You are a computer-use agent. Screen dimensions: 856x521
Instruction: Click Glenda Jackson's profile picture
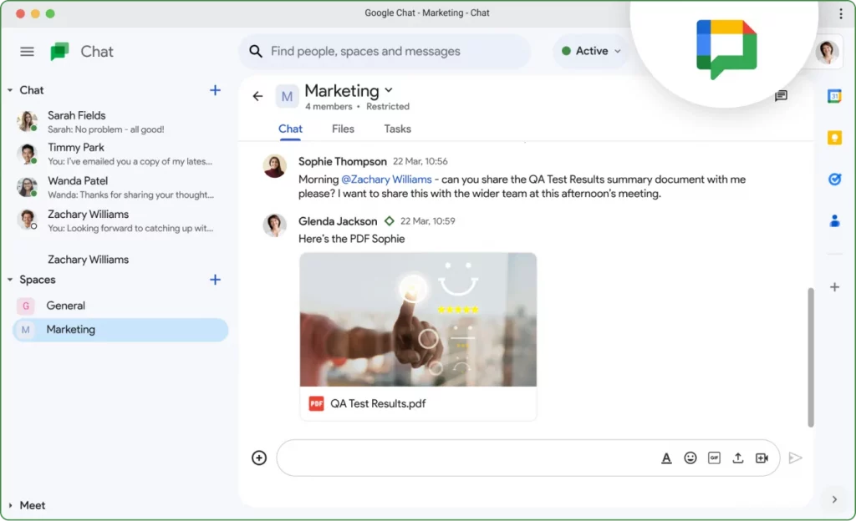tap(274, 225)
